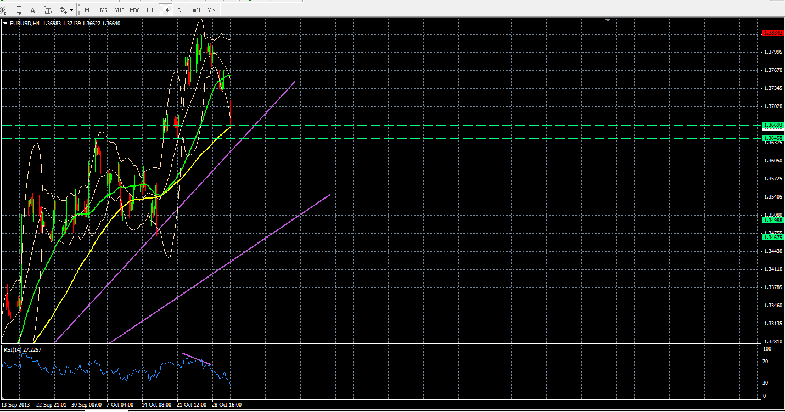
Task: Click the 1.34430 price scale value
Action: pyautogui.click(x=773, y=251)
